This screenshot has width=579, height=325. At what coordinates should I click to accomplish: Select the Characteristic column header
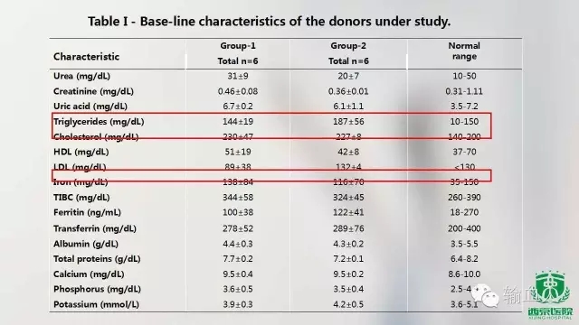click(x=87, y=56)
